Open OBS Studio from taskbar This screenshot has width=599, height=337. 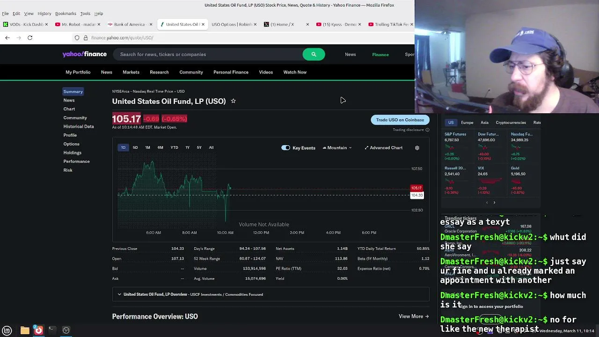click(66, 330)
